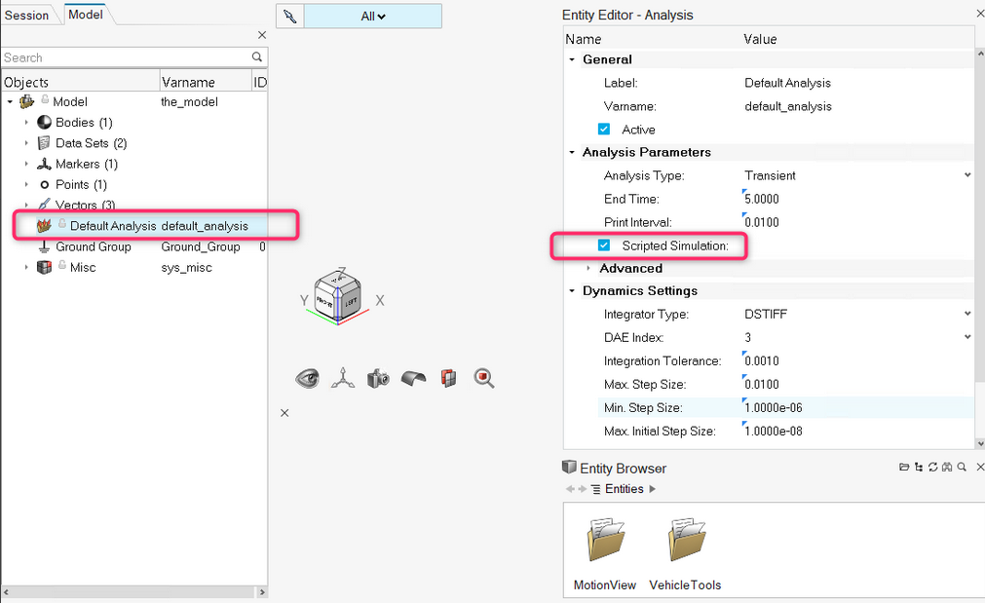Toggle the Scripted Simulation checkbox
Screen dimensions: 985x603
604,245
